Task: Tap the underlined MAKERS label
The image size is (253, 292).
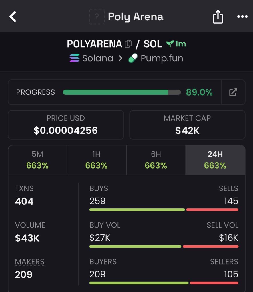Action: point(29,262)
